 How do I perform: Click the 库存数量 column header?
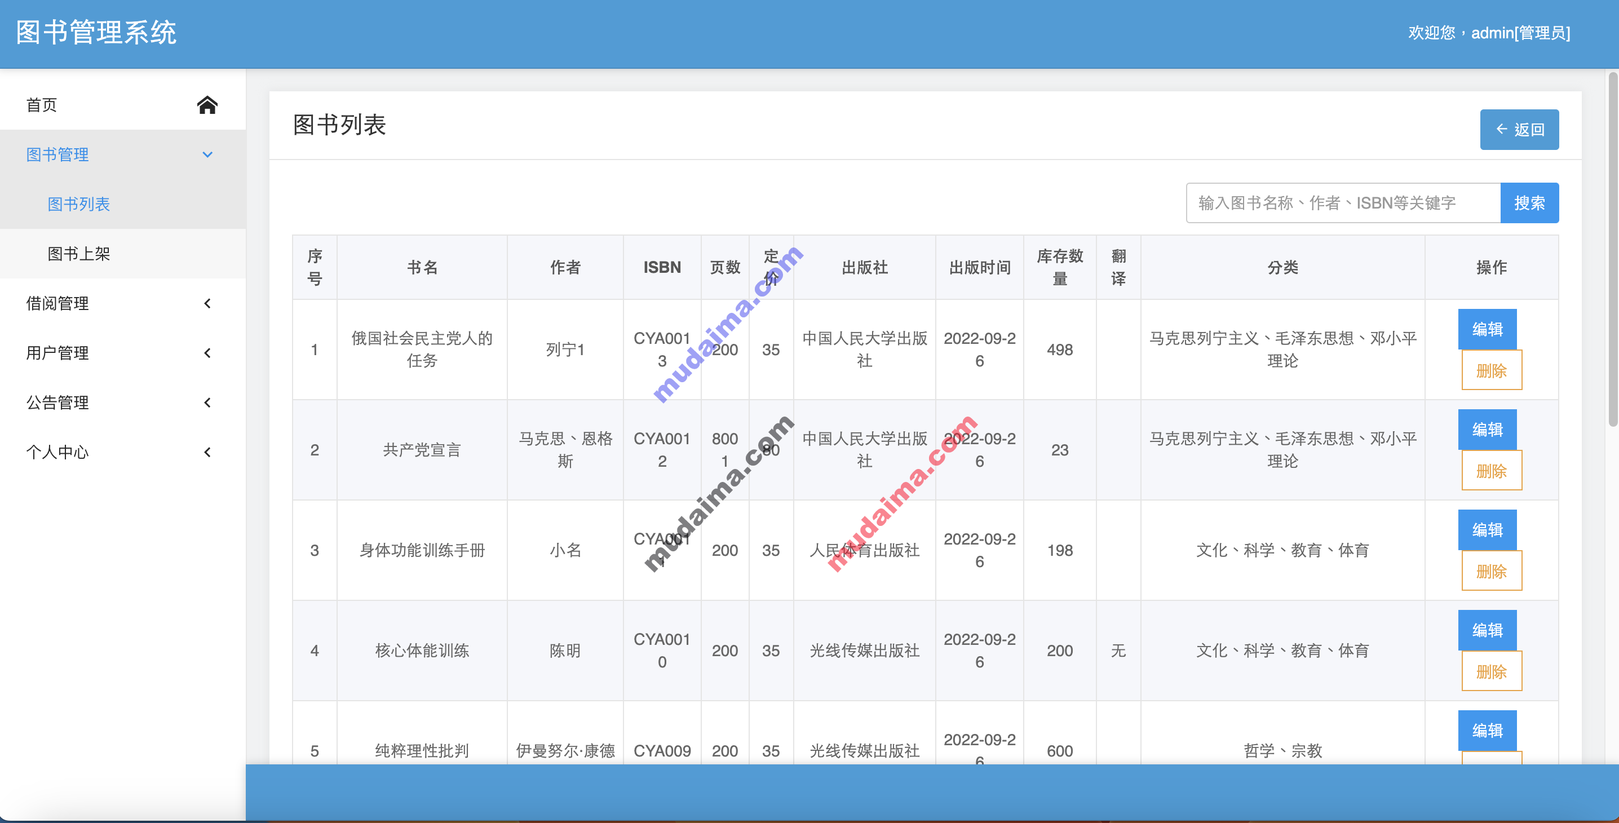(x=1060, y=268)
